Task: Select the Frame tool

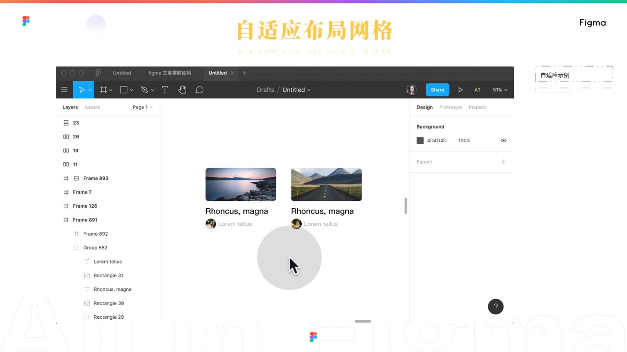Action: [x=103, y=90]
